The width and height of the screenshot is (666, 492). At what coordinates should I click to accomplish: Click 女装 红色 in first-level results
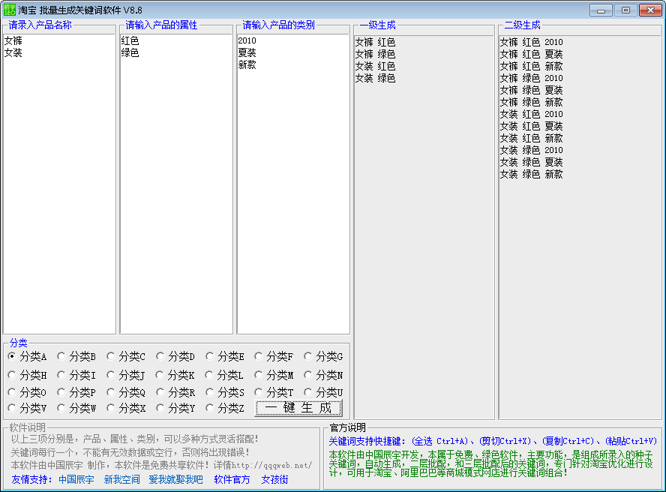[376, 66]
